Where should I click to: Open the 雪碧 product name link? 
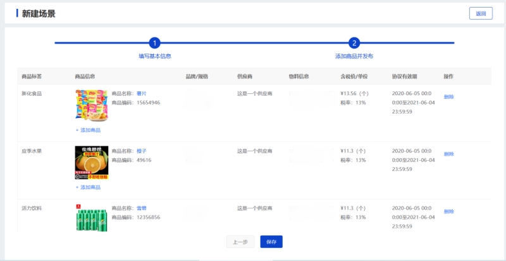pos(142,208)
